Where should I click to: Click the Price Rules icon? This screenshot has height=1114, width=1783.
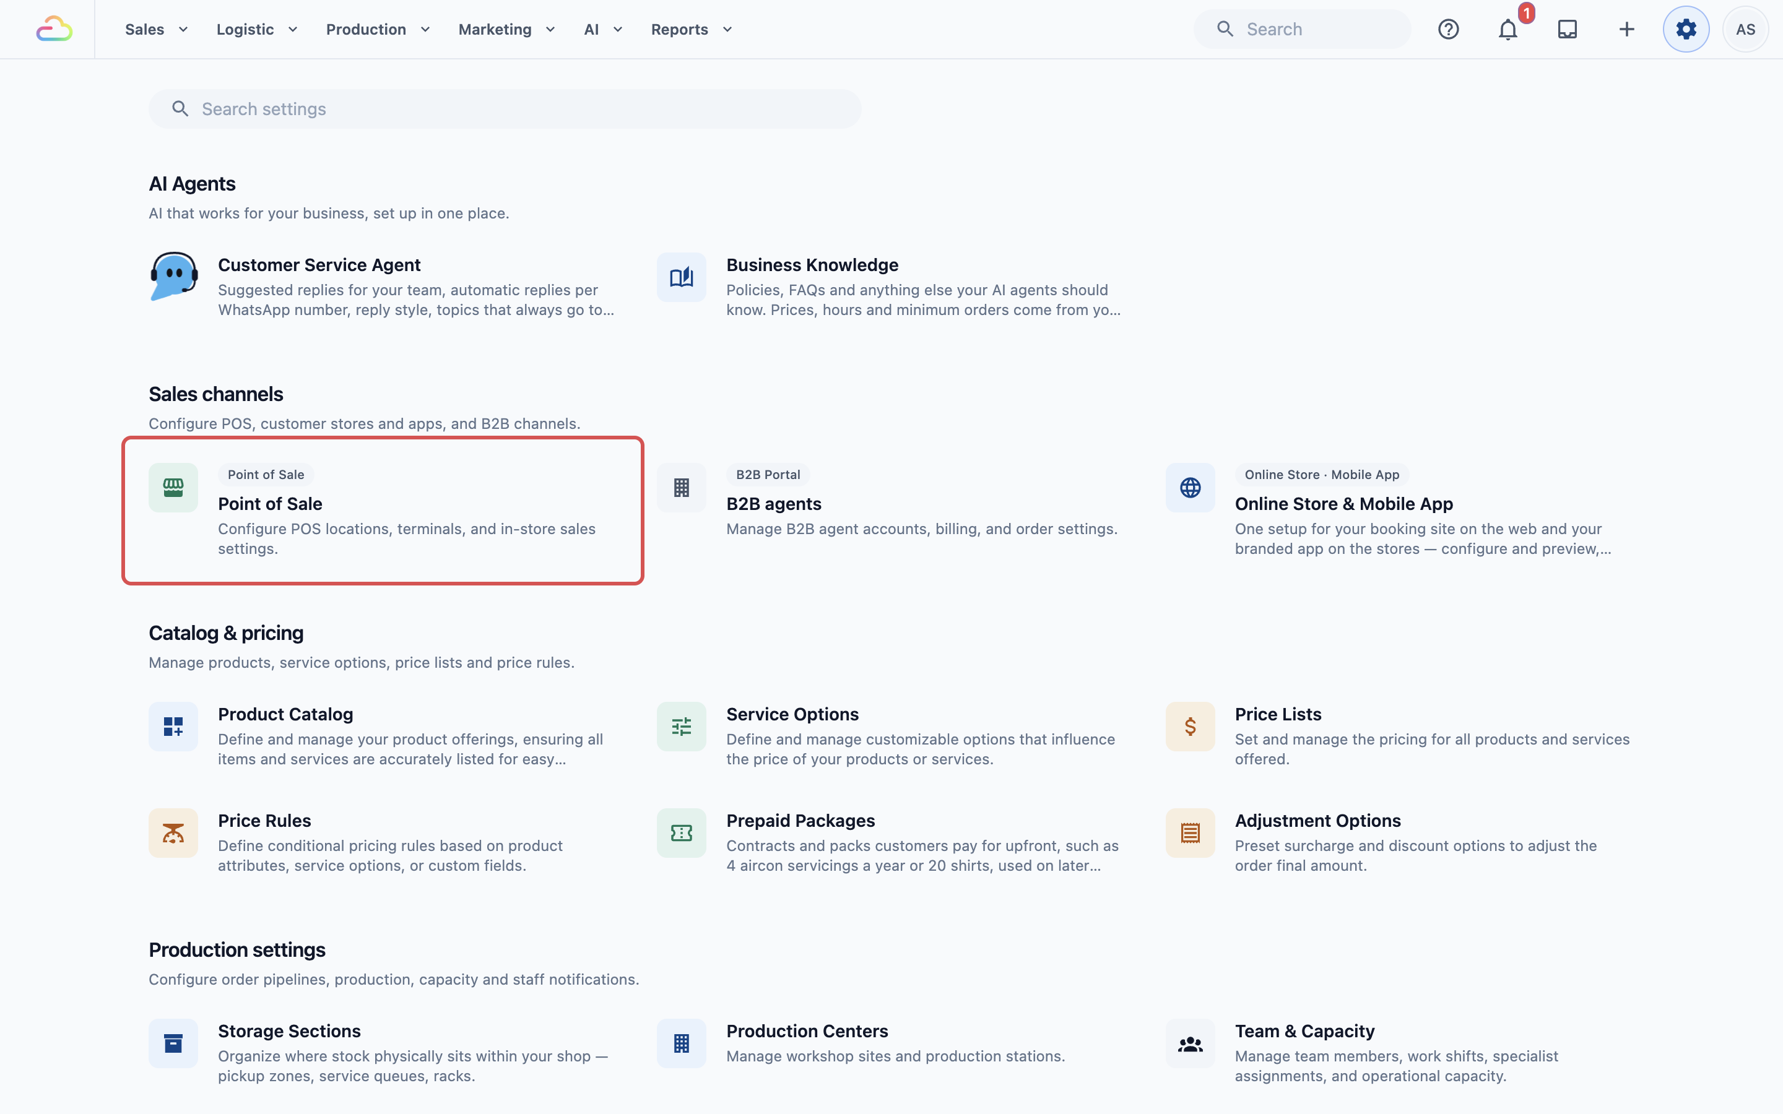click(173, 833)
